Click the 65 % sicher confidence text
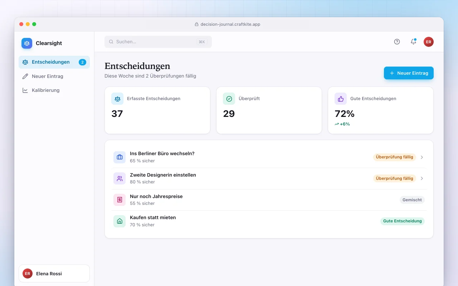 (x=142, y=161)
